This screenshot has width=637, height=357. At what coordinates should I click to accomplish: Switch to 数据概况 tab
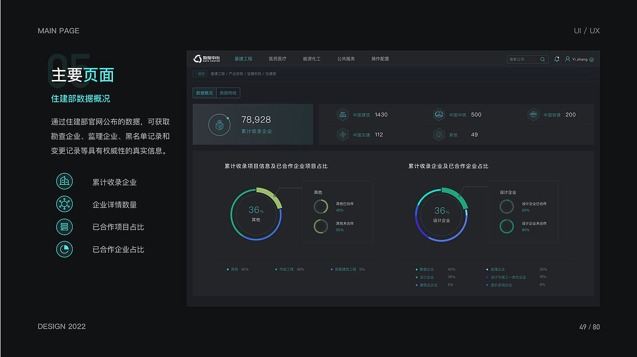pyautogui.click(x=205, y=93)
